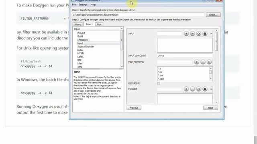Screen dimensions: 257x144
Task: Click the EXCLUDE files list box
Action: coord(185,98)
